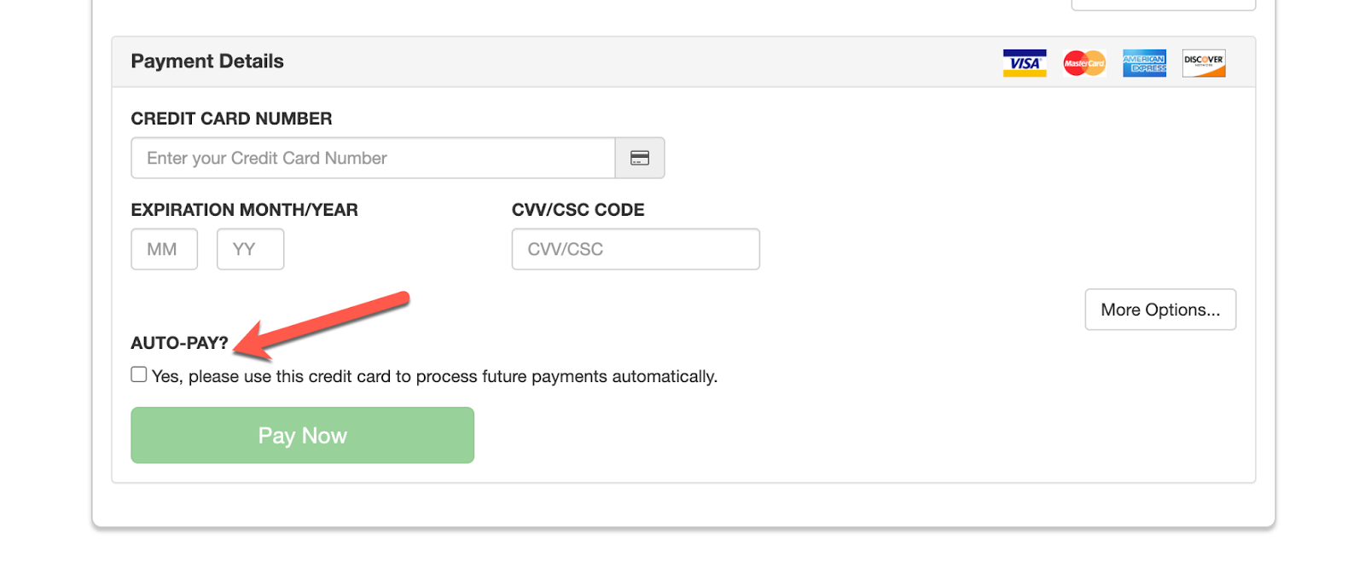Click the card icon beside number field

(640, 158)
